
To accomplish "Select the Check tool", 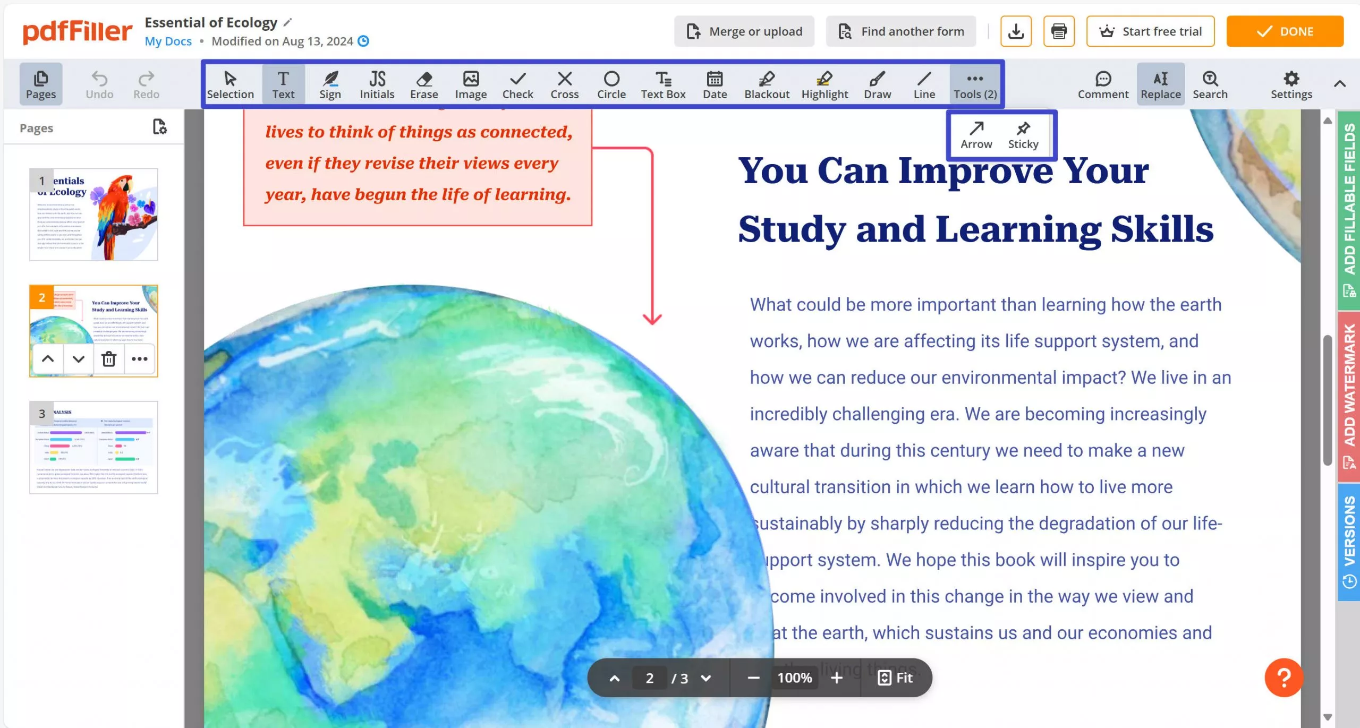I will coord(517,84).
